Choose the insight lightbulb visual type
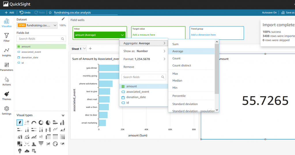The image size is (295, 155). pyautogui.click(x=20, y=151)
